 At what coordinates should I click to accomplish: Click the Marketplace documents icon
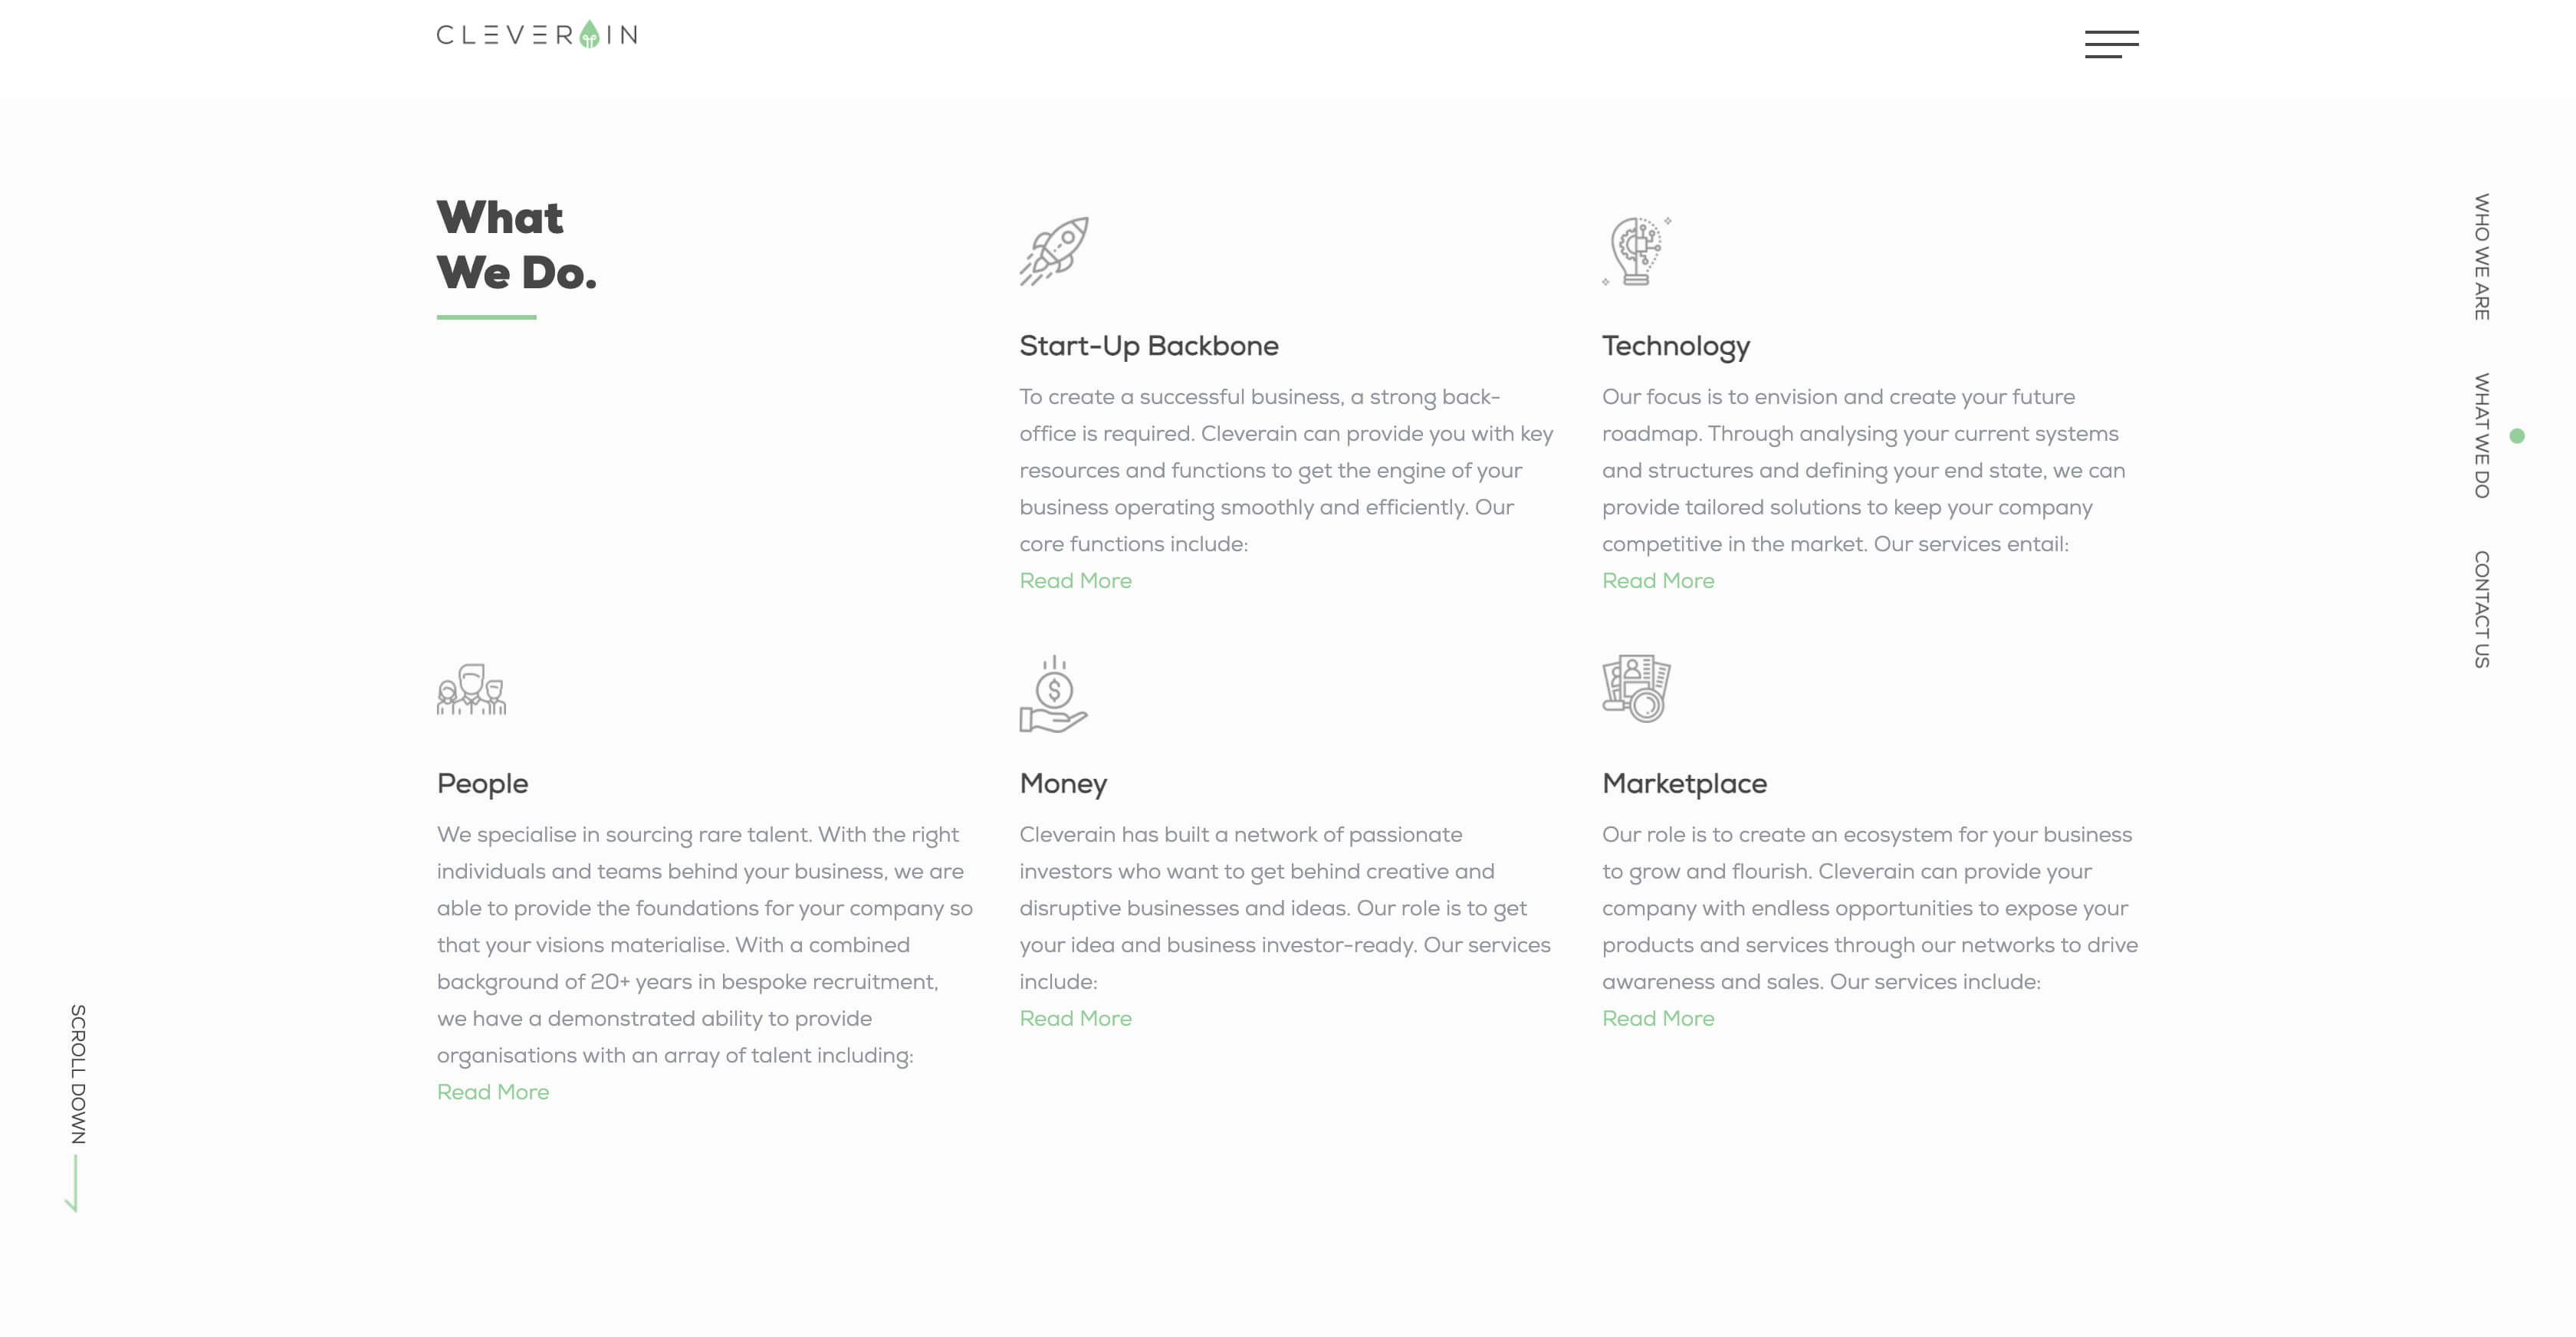(x=1636, y=689)
